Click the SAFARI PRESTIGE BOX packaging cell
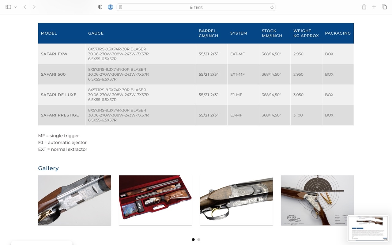 (338, 115)
